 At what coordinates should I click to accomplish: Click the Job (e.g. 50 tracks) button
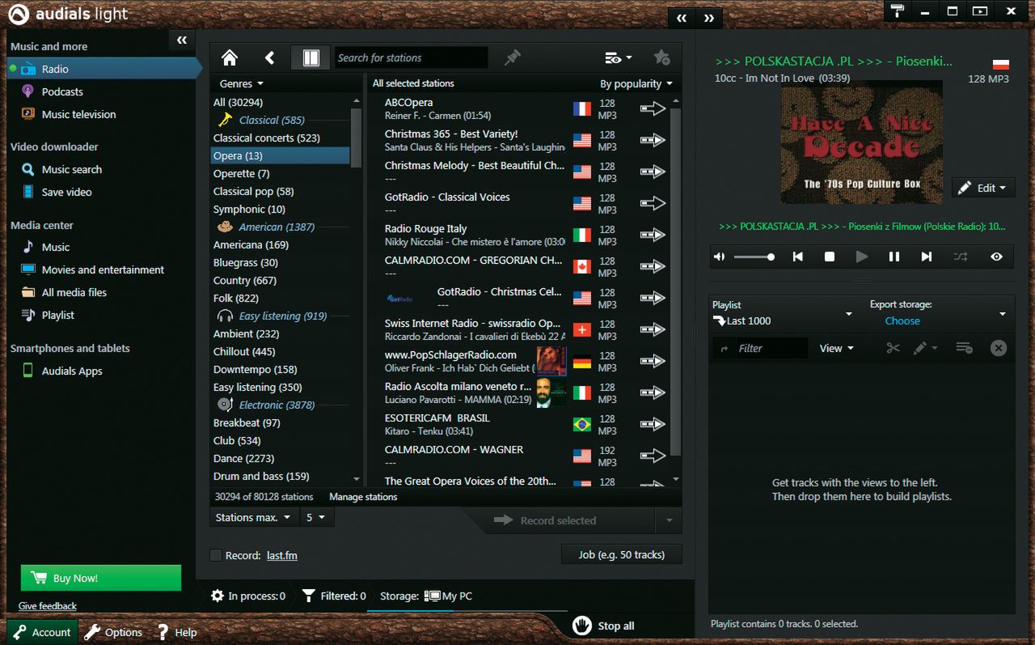[621, 554]
